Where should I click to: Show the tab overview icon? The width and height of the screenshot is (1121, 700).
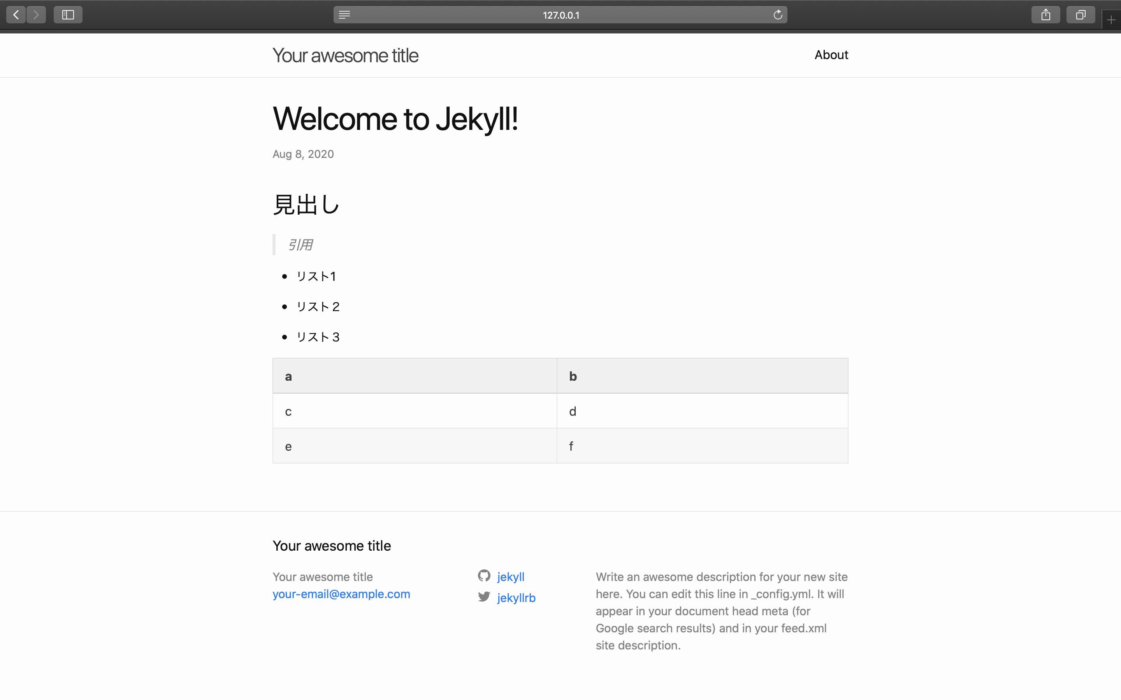coord(1081,15)
